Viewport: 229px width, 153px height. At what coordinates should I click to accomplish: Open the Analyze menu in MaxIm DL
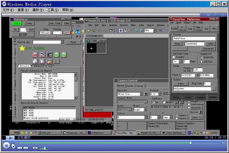(113, 25)
